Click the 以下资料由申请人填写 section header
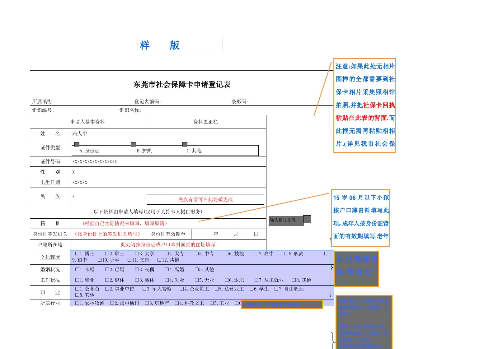 pyautogui.click(x=148, y=212)
